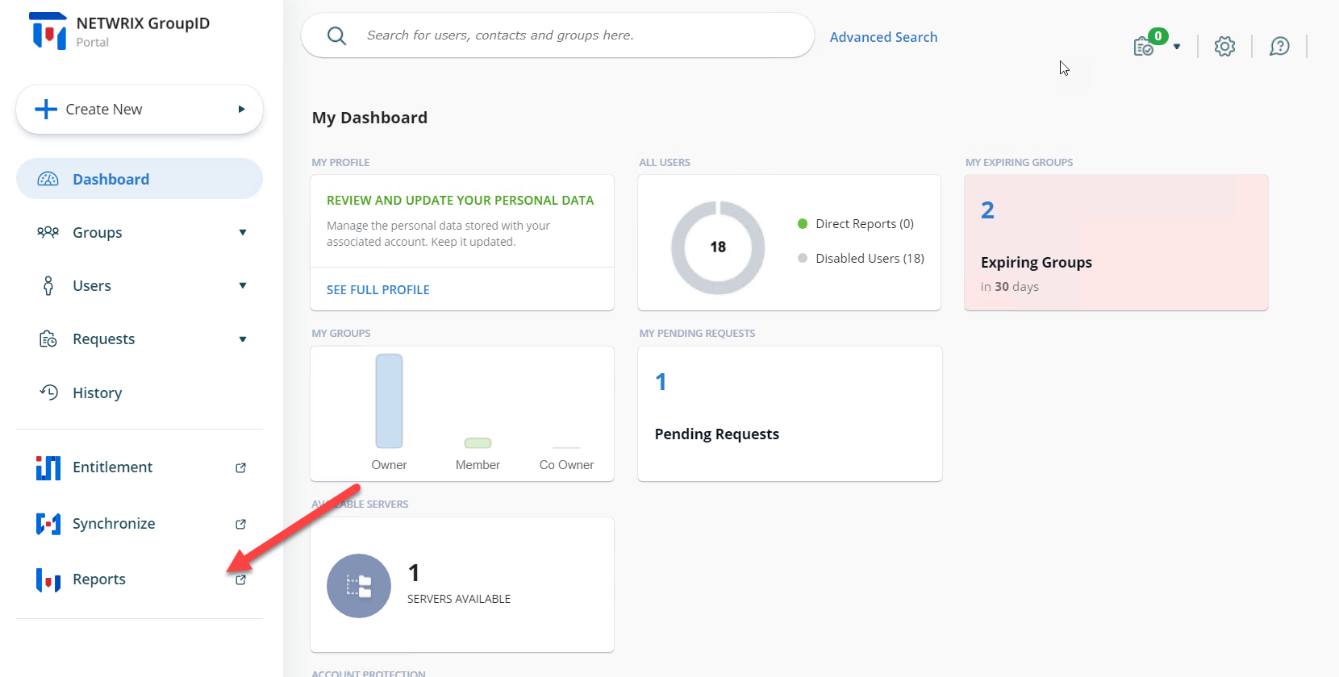Open Synchronize external link icon
Screen dimensions: 1339x677
[x=240, y=524]
